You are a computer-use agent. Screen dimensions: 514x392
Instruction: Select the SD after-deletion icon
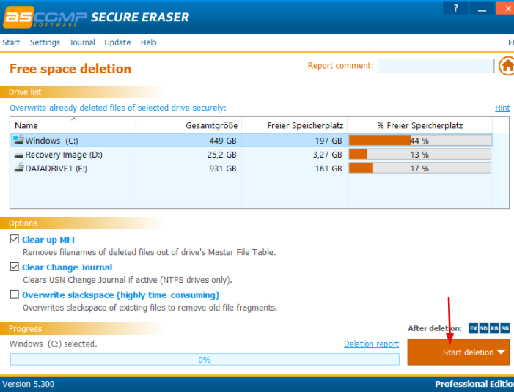[x=484, y=329]
